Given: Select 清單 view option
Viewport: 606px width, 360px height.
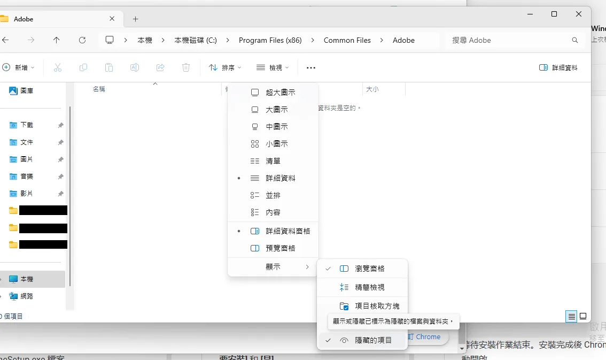Looking at the screenshot, I should [273, 161].
